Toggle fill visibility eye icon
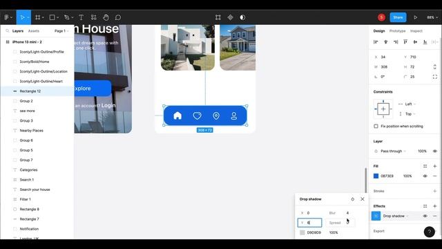The width and height of the screenshot is (442, 249). 425,176
